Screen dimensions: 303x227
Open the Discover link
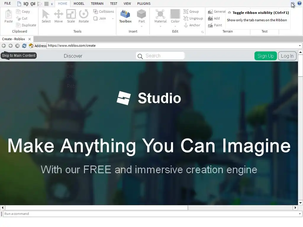pyautogui.click(x=73, y=56)
